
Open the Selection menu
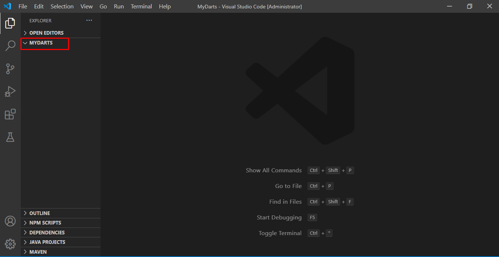click(62, 7)
